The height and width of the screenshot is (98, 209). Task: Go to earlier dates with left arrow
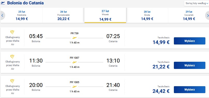coord(2,15)
